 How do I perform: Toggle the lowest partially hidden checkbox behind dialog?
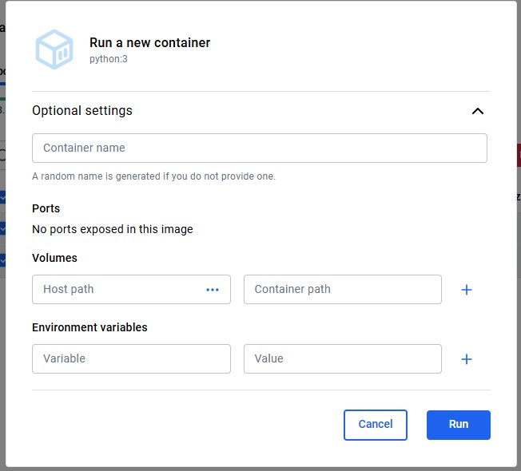coord(2,259)
